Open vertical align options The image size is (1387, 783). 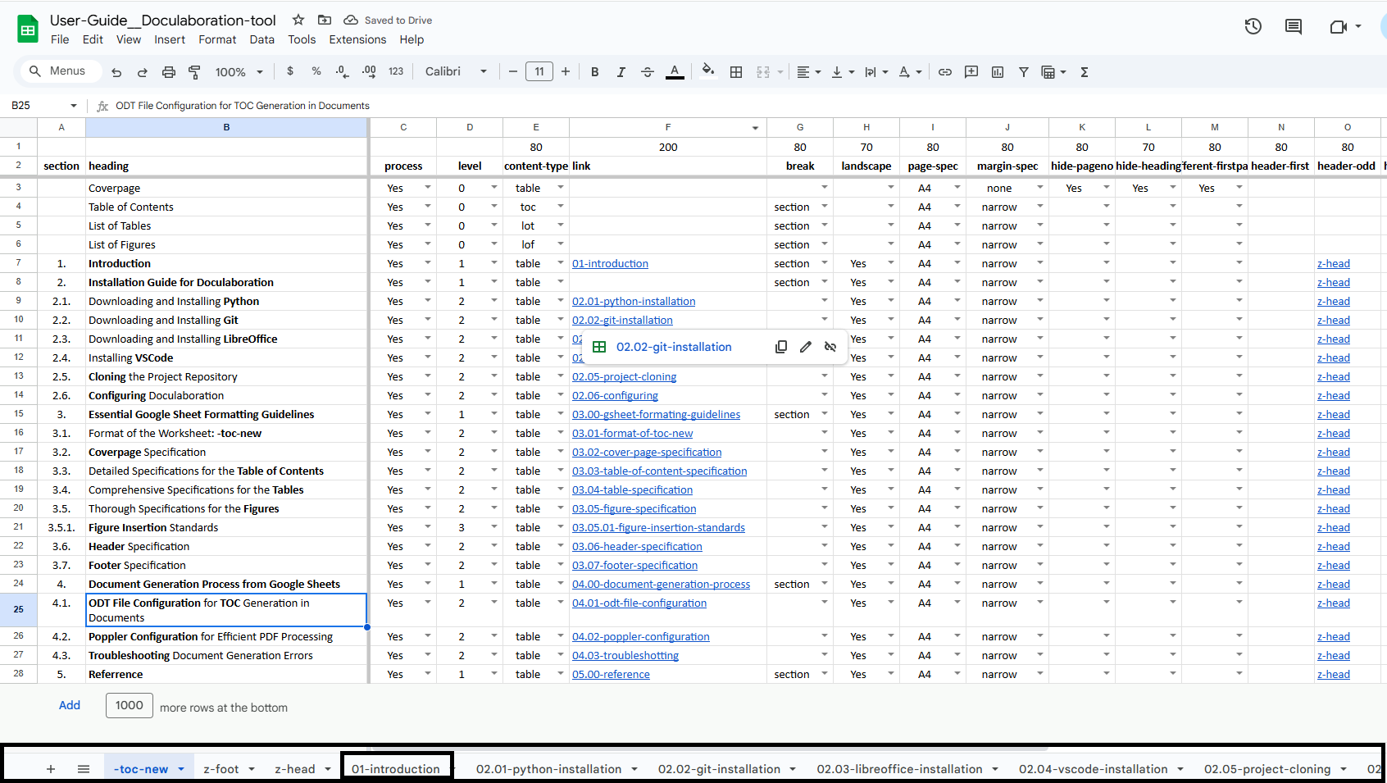tap(843, 72)
